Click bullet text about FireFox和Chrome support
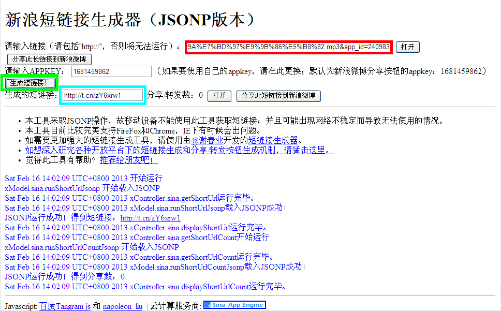The width and height of the screenshot is (501, 311). [143, 130]
